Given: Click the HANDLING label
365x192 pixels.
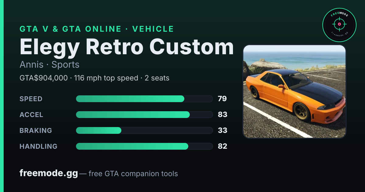Looking at the screenshot, I should [38, 146].
